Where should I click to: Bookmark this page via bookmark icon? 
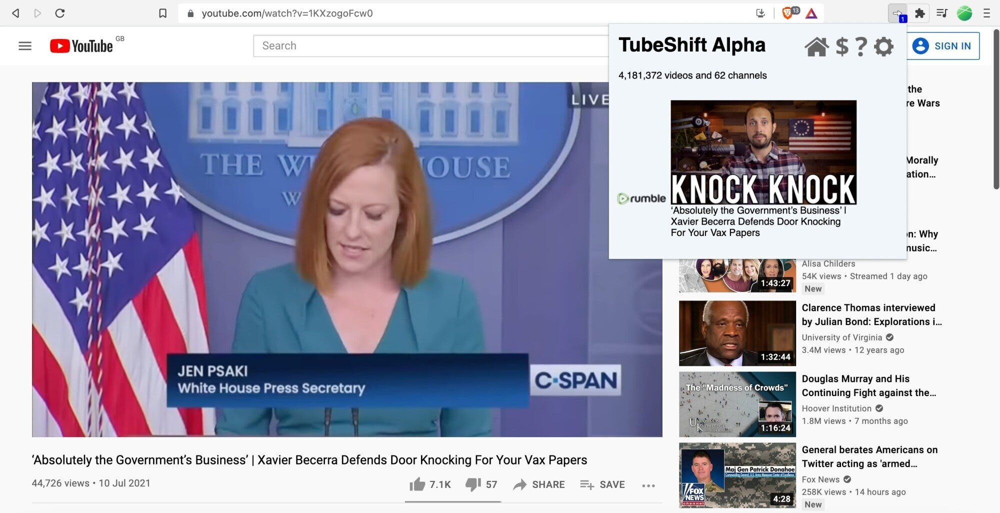(163, 13)
